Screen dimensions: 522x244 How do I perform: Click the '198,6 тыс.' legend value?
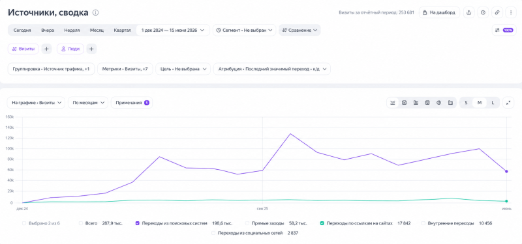click(x=222, y=223)
